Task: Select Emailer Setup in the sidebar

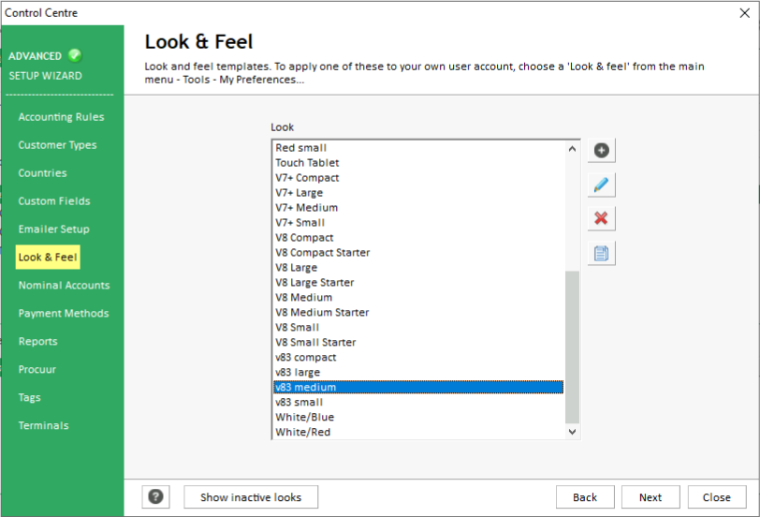Action: (x=53, y=229)
